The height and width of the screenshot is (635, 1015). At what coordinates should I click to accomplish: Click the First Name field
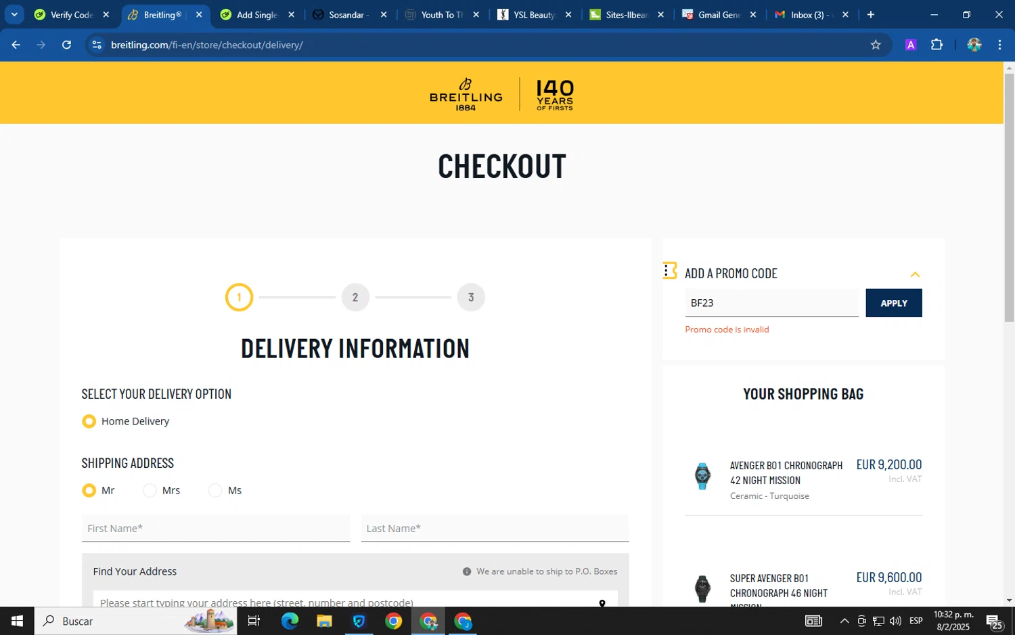coord(216,528)
